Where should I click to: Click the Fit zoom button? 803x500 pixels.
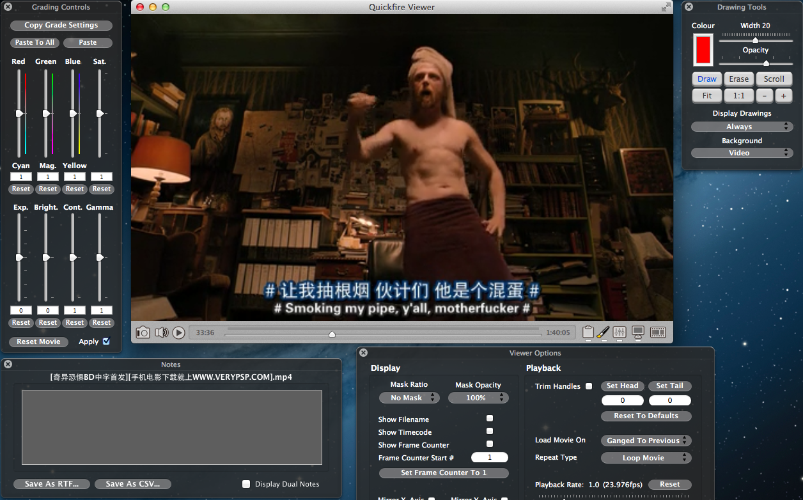point(706,96)
